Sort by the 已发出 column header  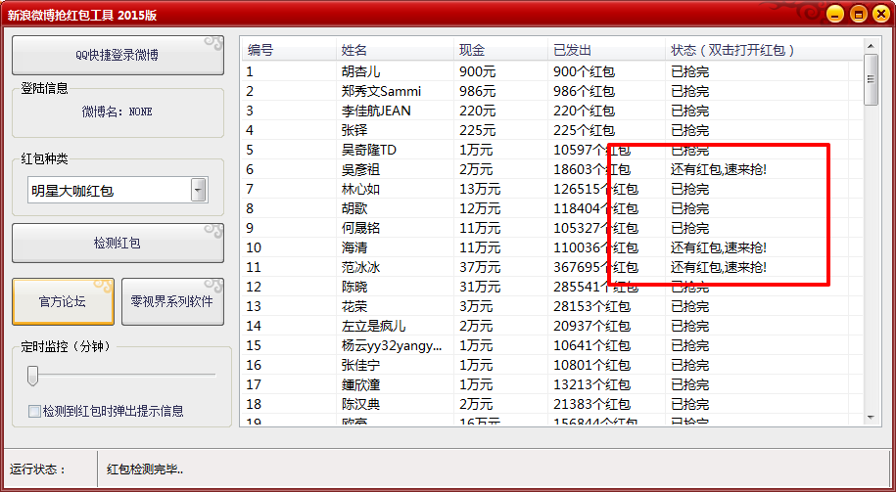click(606, 50)
